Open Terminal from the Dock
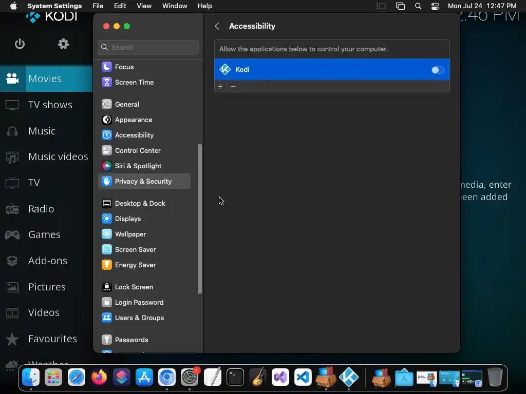526x394 pixels. pos(235,377)
